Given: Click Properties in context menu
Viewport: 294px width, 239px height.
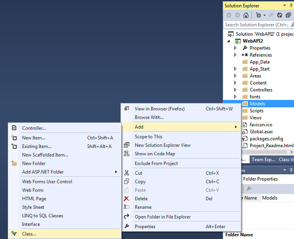Looking at the screenshot, I should click(181, 226).
